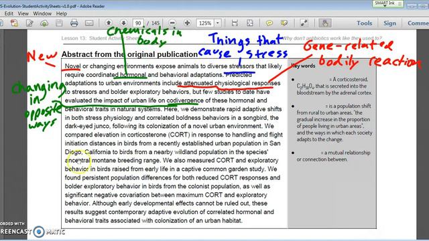Click the total page count '145'
429x241 pixels.
[x=156, y=23]
